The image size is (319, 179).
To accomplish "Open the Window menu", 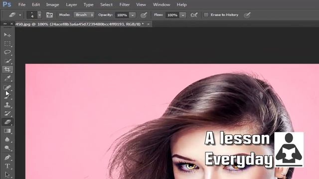I will (x=161, y=4).
